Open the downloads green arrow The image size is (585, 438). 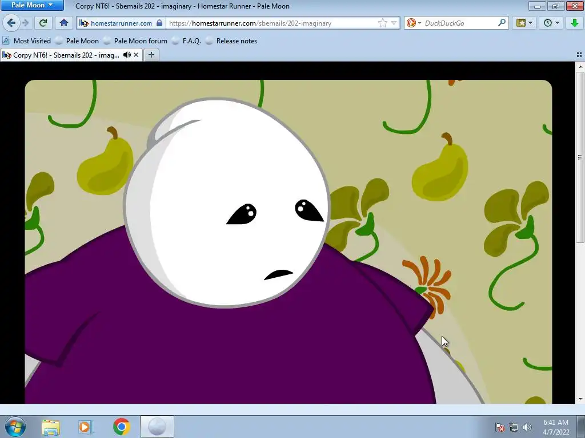coord(575,23)
